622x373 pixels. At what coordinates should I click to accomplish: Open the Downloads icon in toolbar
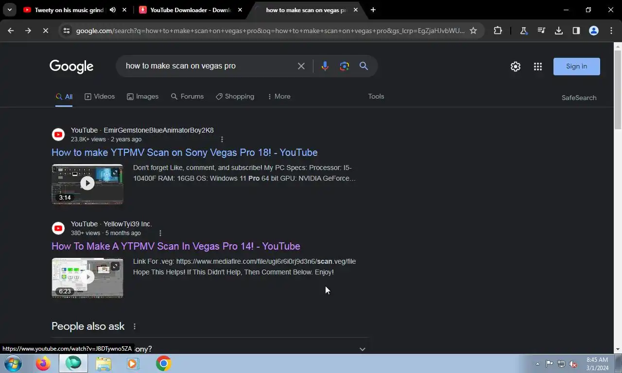[x=559, y=31]
